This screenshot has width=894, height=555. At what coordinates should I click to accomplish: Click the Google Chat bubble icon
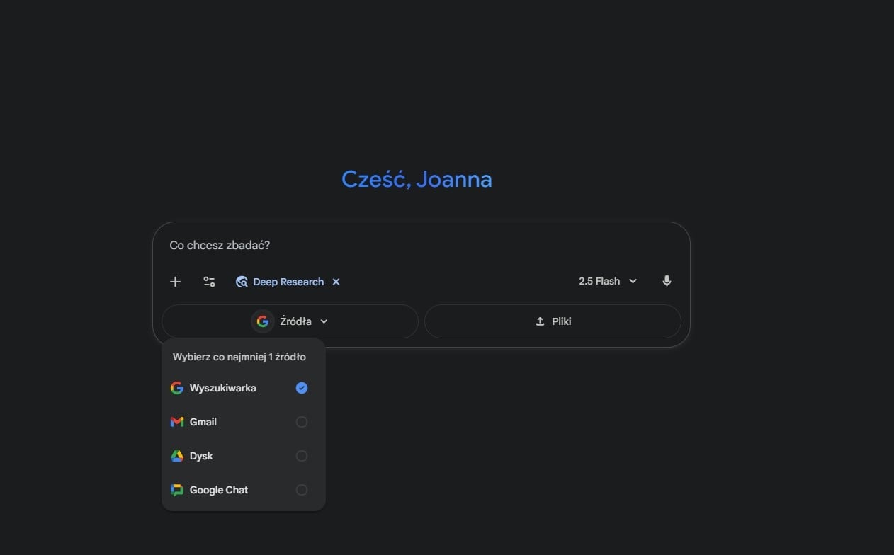[x=177, y=490]
